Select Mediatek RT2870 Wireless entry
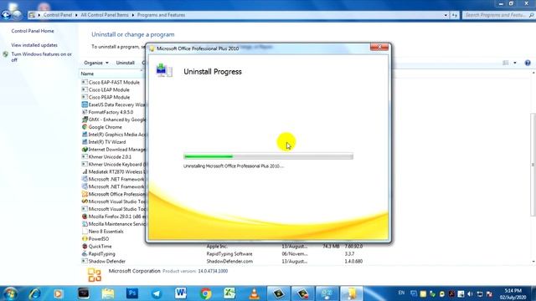536x301 pixels. pyautogui.click(x=114, y=171)
